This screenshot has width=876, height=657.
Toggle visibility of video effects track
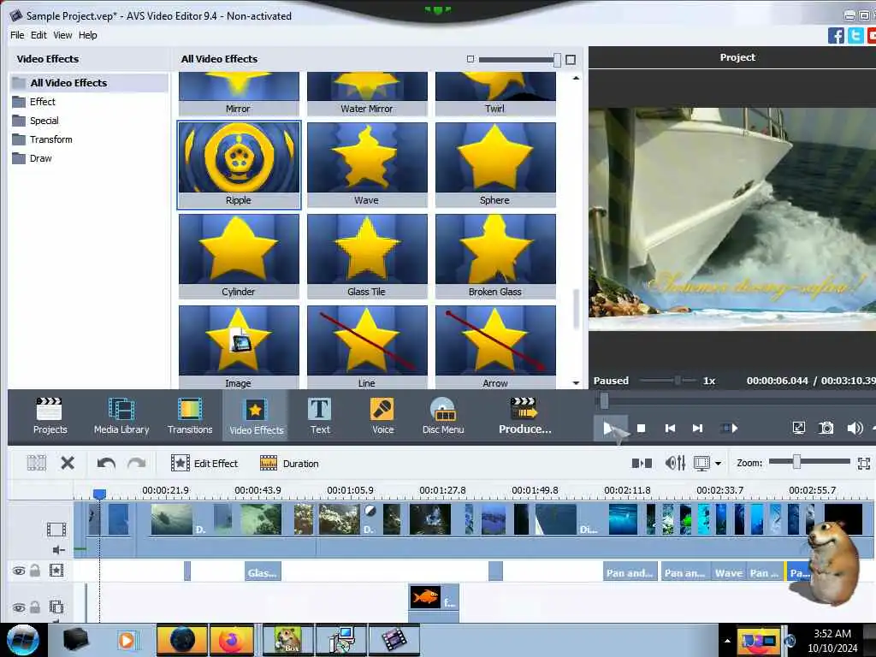tap(19, 571)
